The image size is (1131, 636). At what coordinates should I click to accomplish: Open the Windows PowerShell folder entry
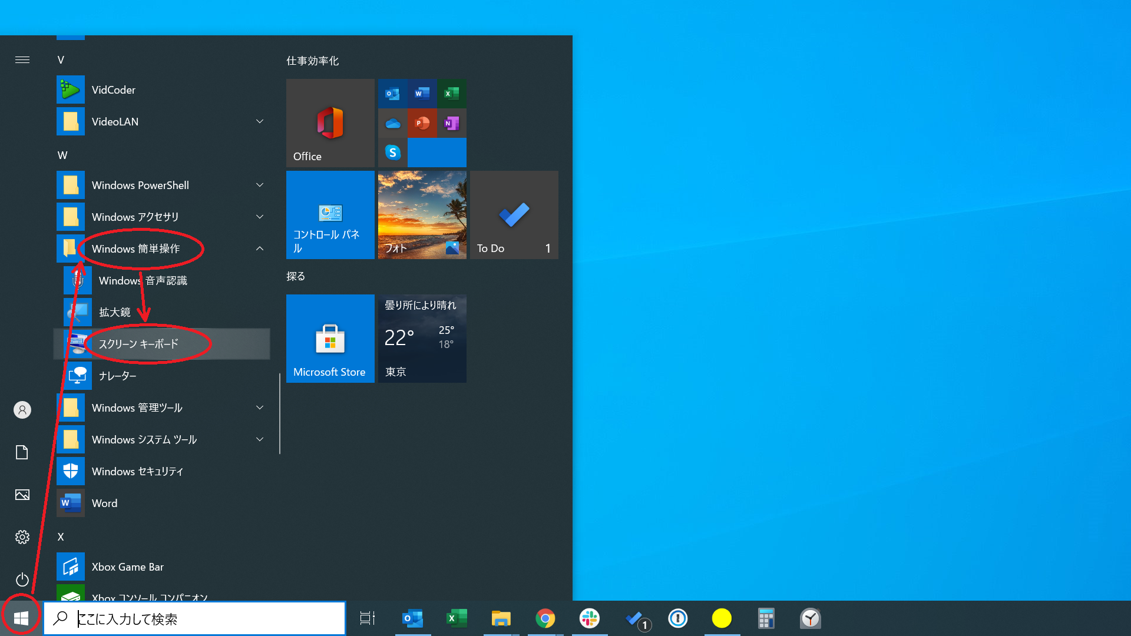pos(162,185)
